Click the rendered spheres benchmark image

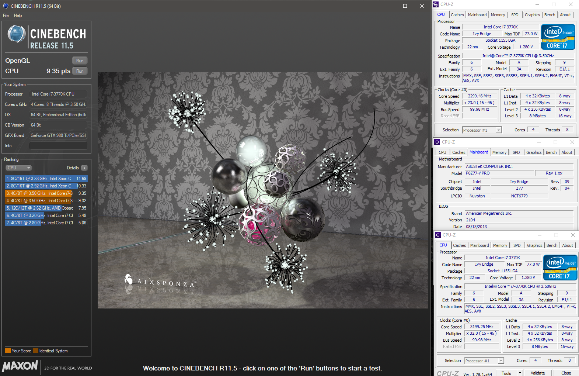click(262, 190)
